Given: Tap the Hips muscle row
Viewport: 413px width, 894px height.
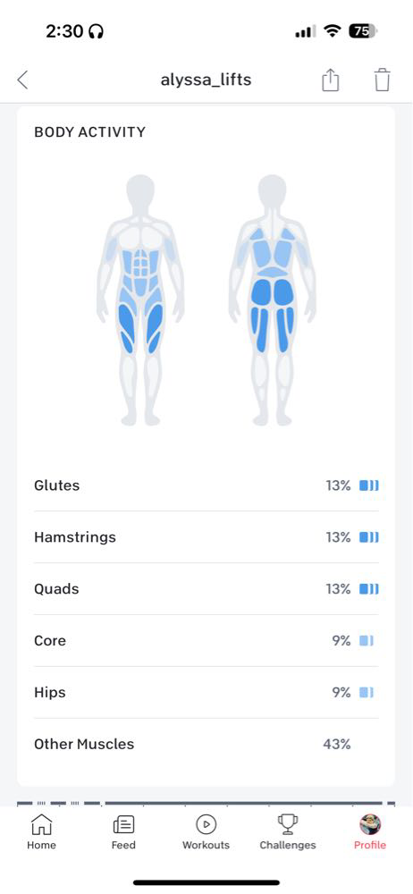Looking at the screenshot, I should click(x=206, y=693).
